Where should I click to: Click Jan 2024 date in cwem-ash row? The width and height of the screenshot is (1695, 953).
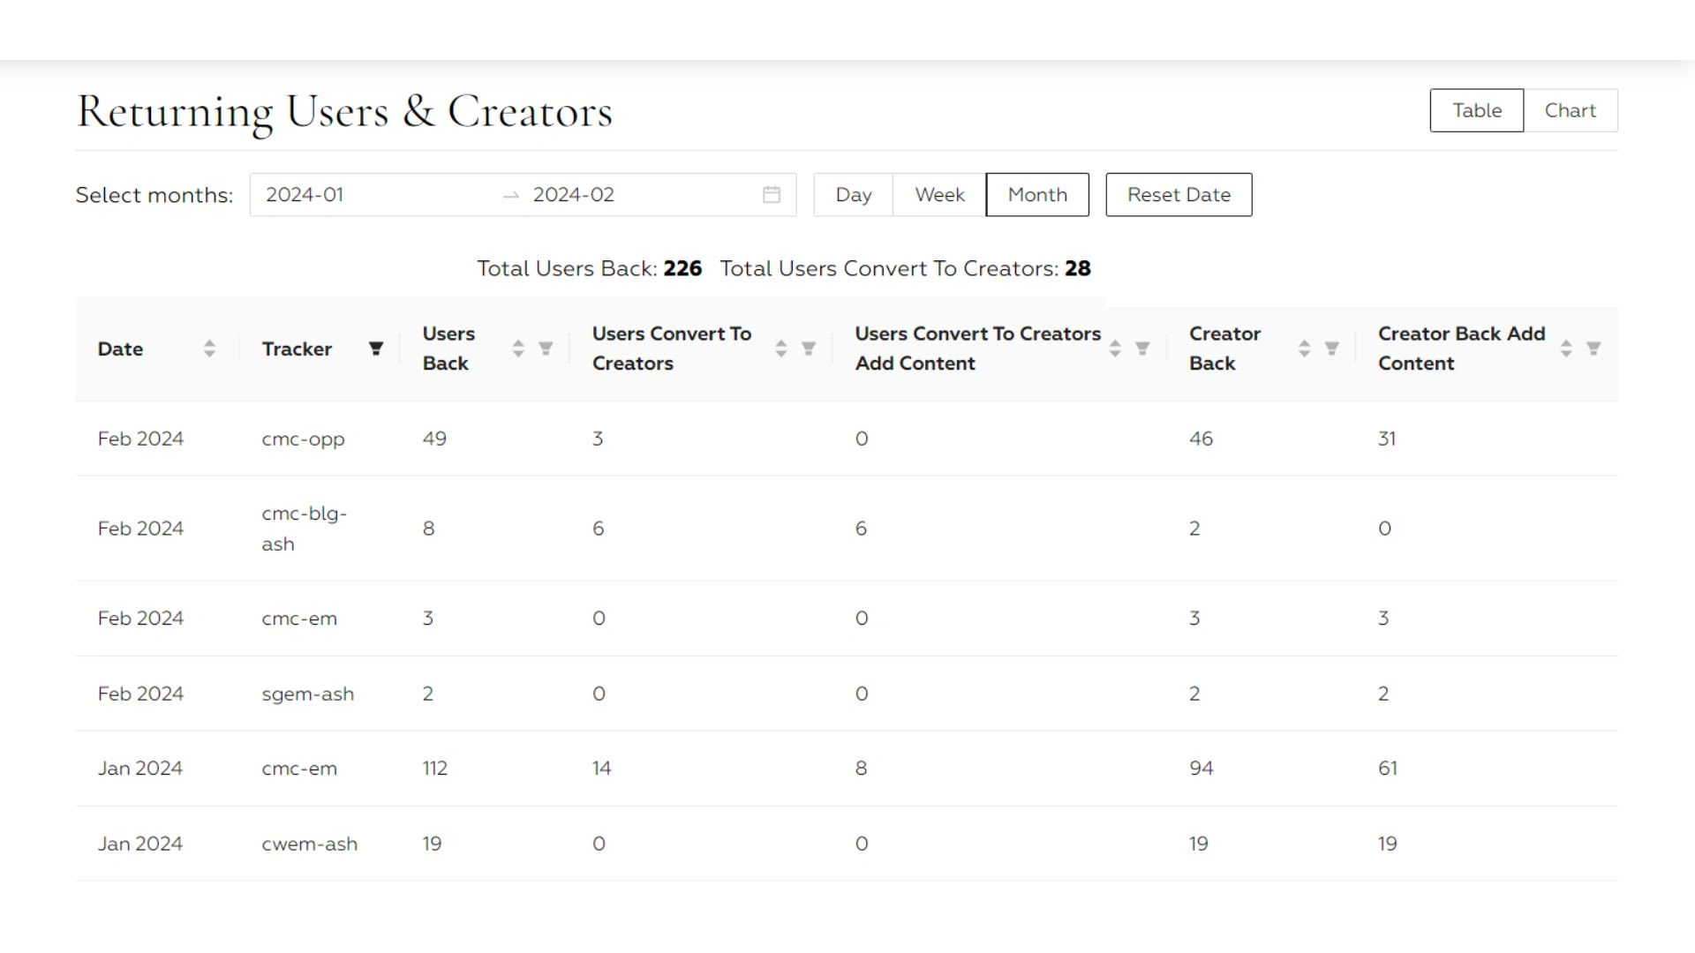pos(140,844)
